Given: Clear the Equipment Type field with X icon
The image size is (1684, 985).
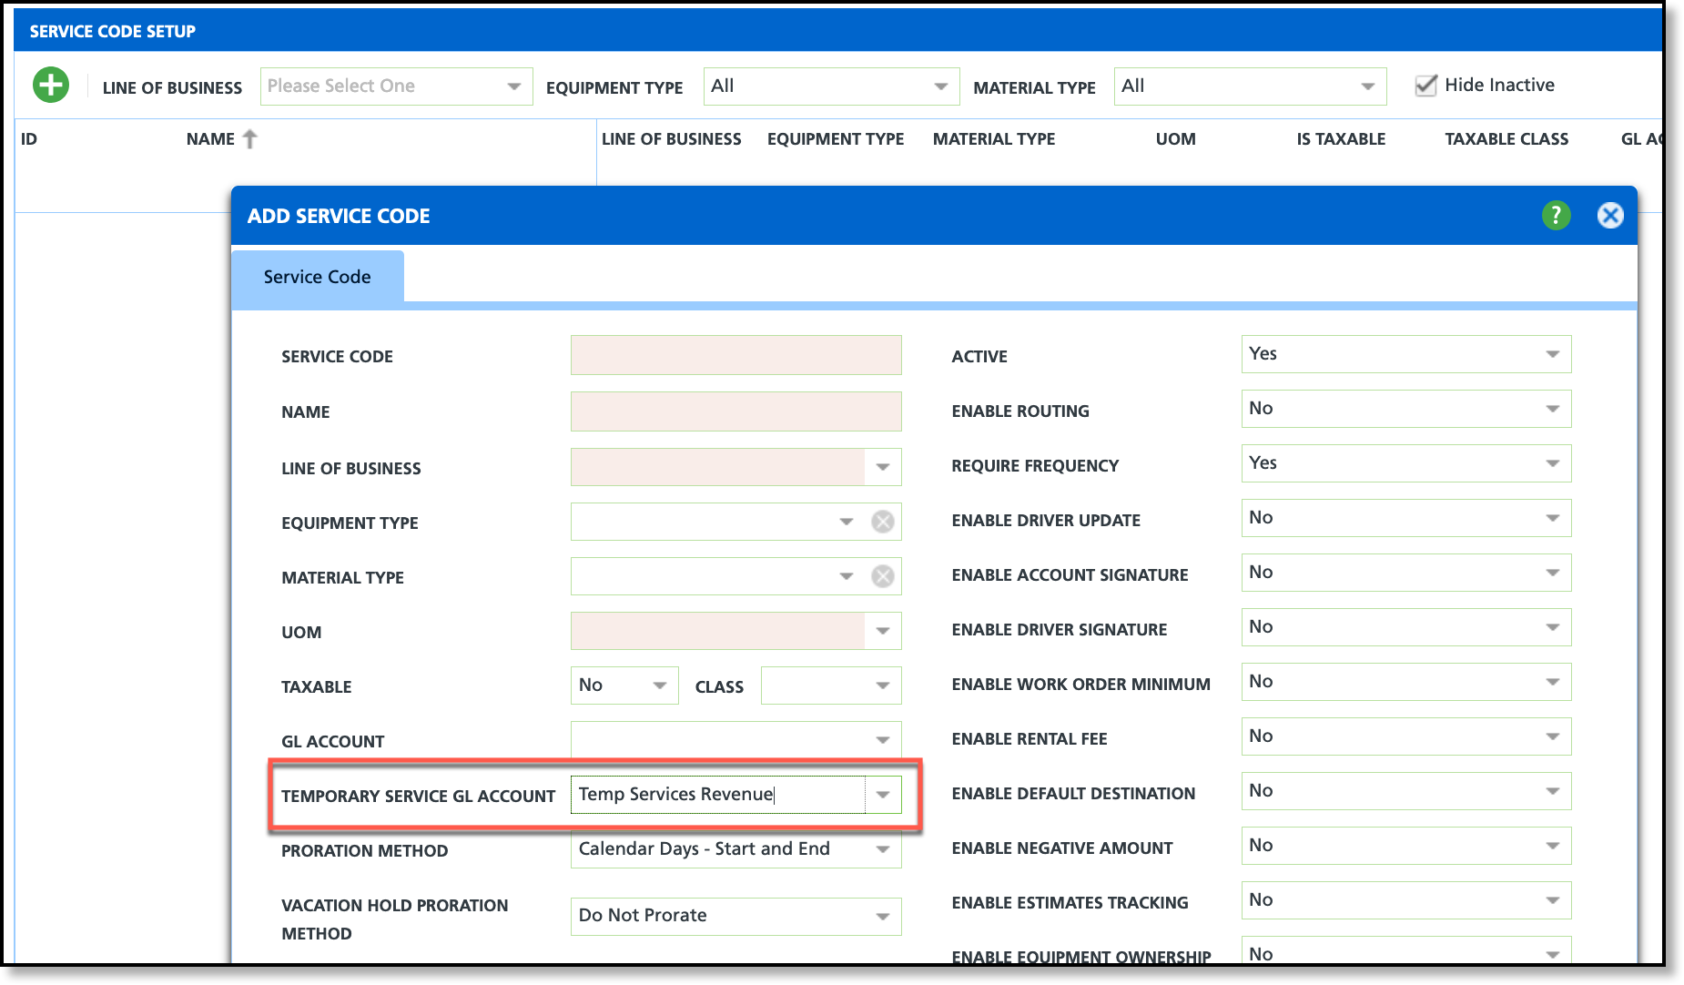Looking at the screenshot, I should pos(882,522).
